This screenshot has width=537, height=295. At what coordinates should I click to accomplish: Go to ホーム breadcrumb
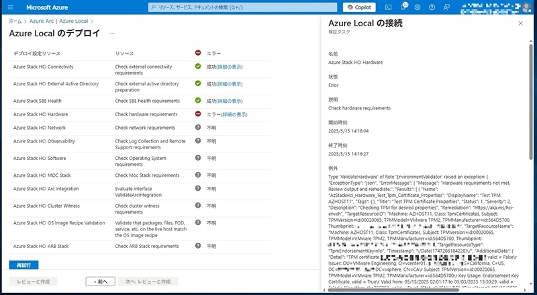pyautogui.click(x=15, y=21)
